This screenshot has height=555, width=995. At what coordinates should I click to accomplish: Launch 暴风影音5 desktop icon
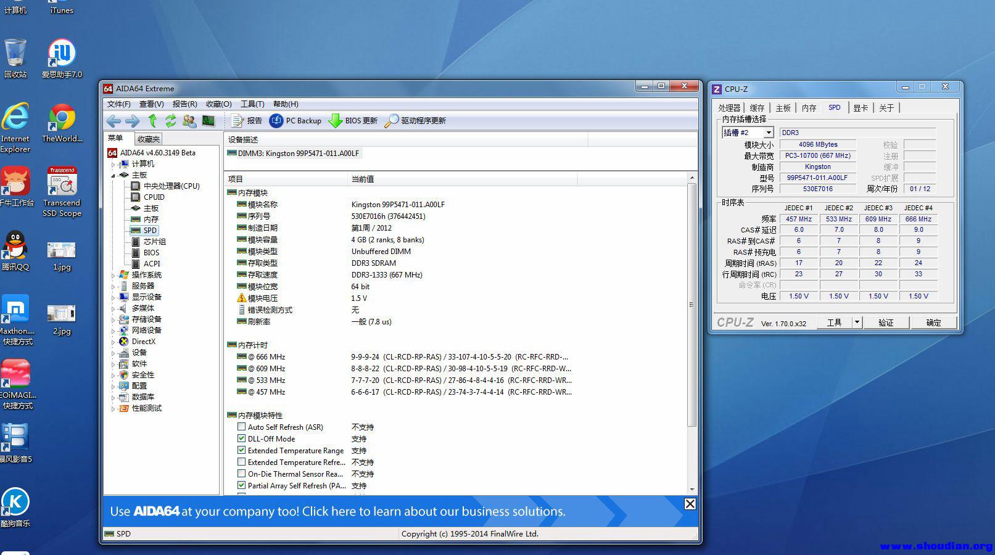(15, 443)
